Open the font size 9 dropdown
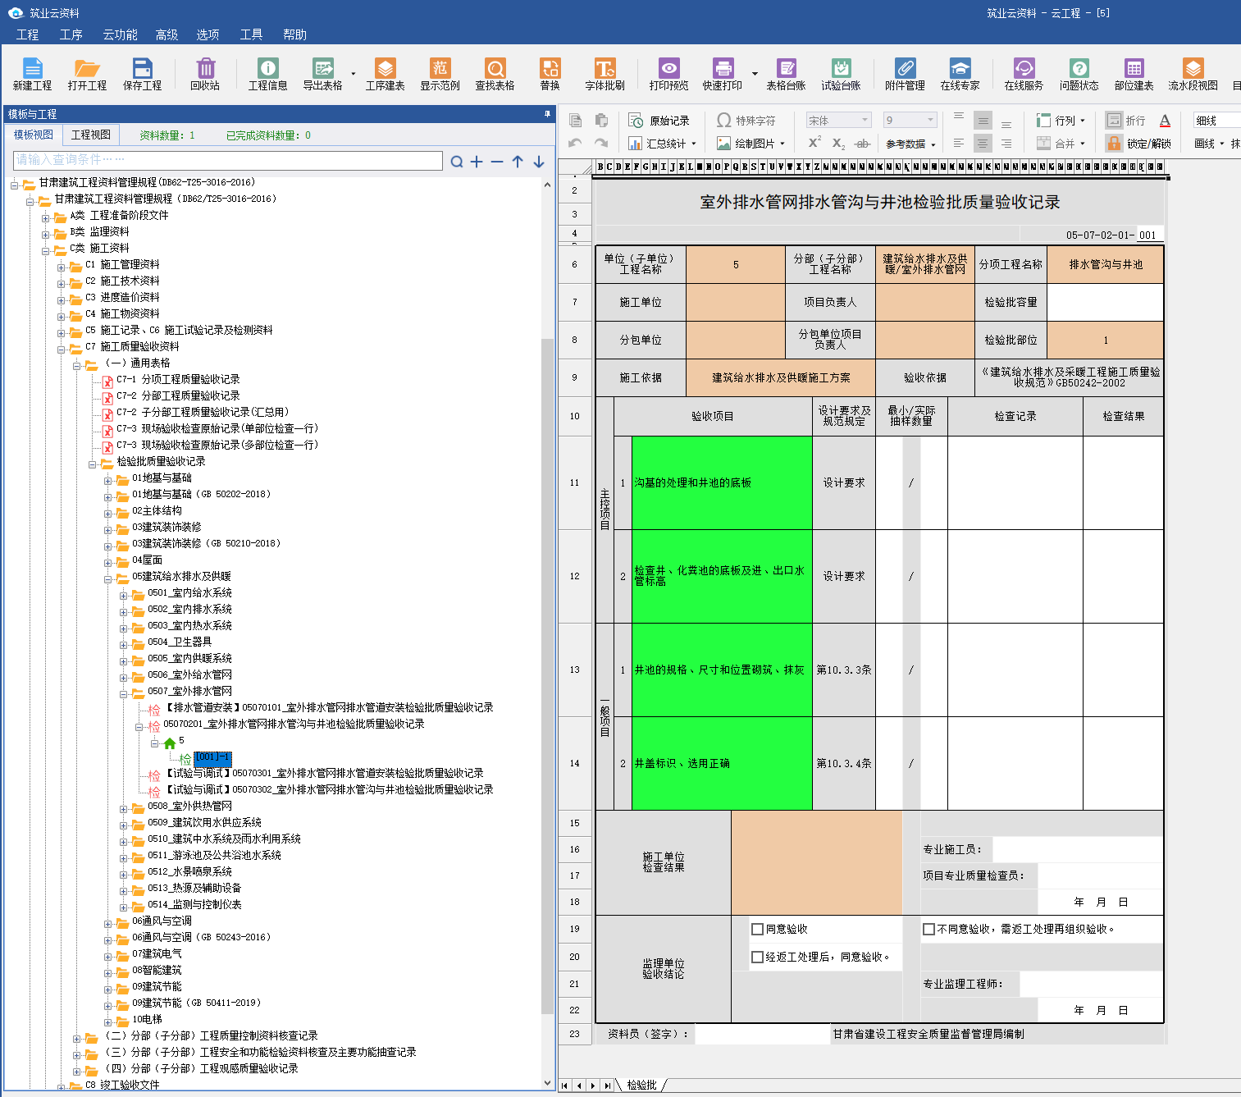The height and width of the screenshot is (1097, 1241). click(930, 121)
